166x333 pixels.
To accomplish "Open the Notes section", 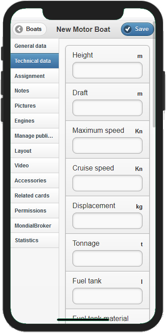I will coord(35,91).
